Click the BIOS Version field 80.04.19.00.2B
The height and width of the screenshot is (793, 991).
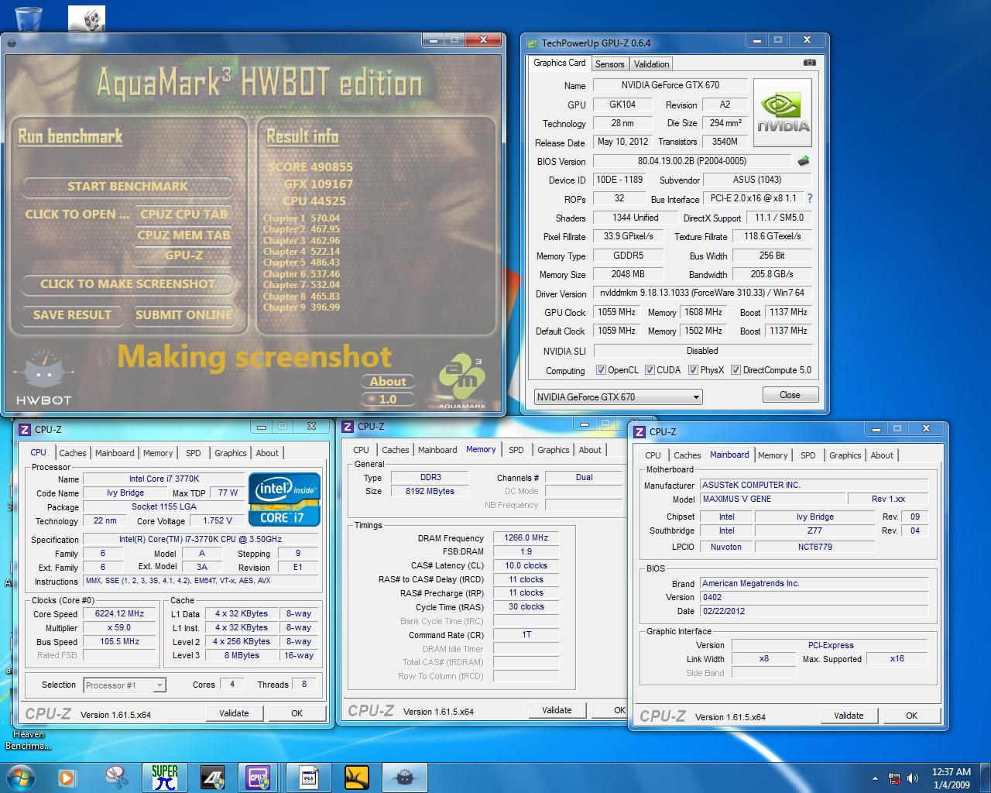pyautogui.click(x=692, y=161)
